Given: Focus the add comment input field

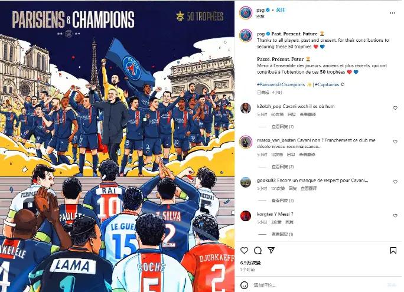Looking at the screenshot, I should (x=318, y=285).
